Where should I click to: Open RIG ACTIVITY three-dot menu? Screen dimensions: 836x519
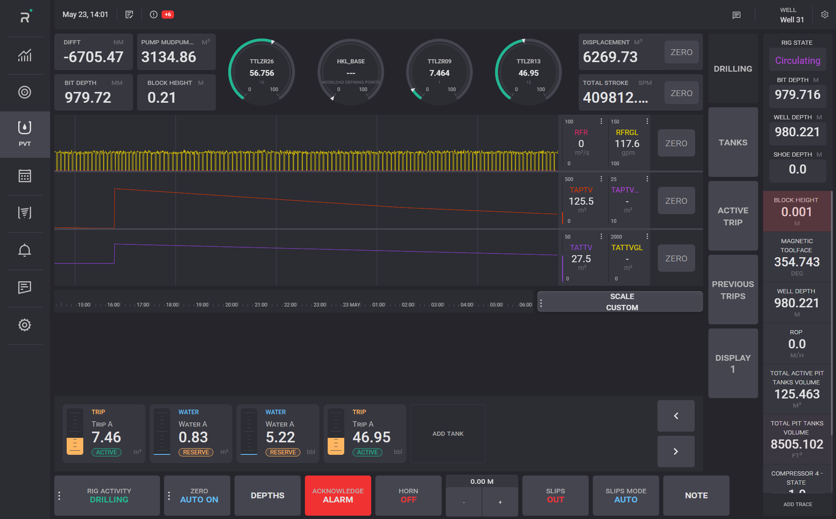[x=59, y=496]
